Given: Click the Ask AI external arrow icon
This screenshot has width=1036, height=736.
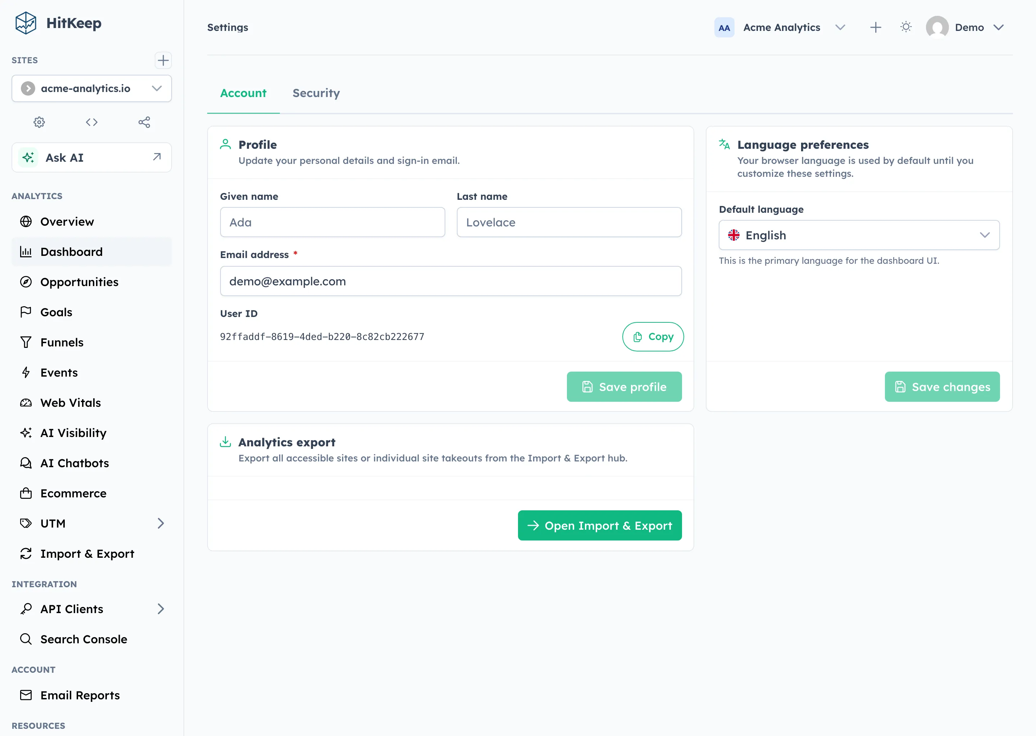Looking at the screenshot, I should 157,157.
